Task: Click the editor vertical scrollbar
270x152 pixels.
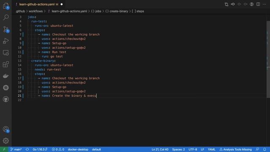Action: pyautogui.click(x=268, y=60)
